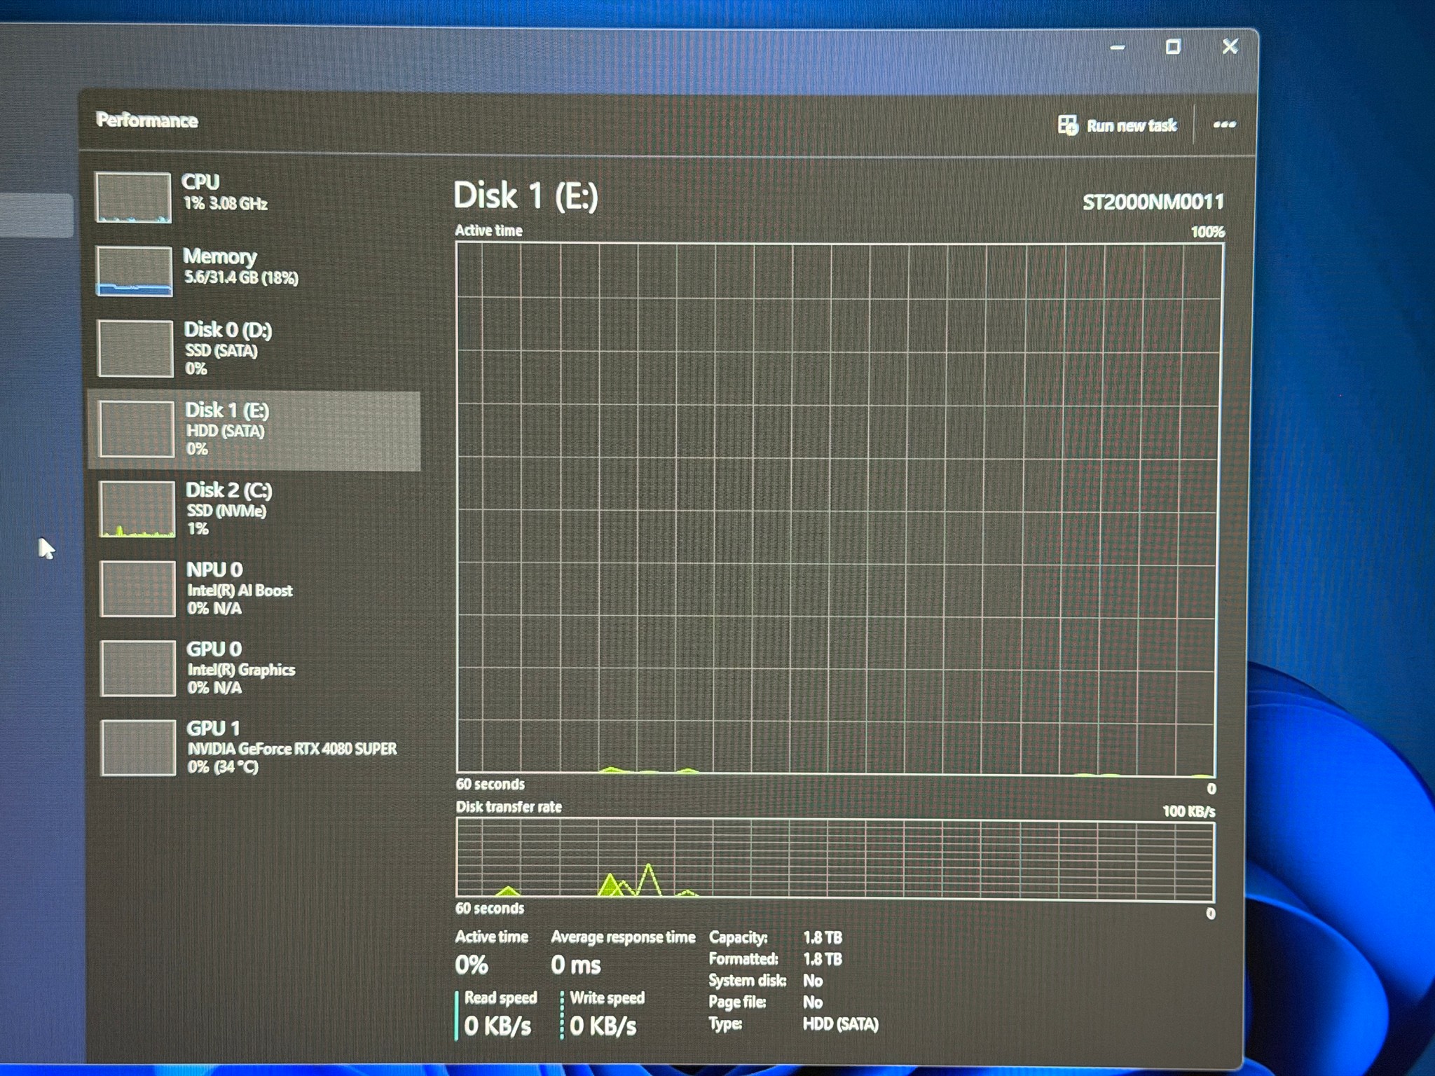Click the Write speed 0 KB/s value
Image resolution: width=1435 pixels, height=1076 pixels.
click(603, 1026)
